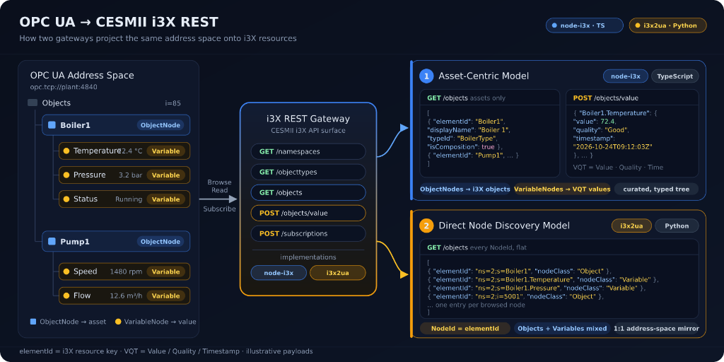Click the ObjectNode badge on Boiler1
Screen dimensions: 724x362
[160, 125]
